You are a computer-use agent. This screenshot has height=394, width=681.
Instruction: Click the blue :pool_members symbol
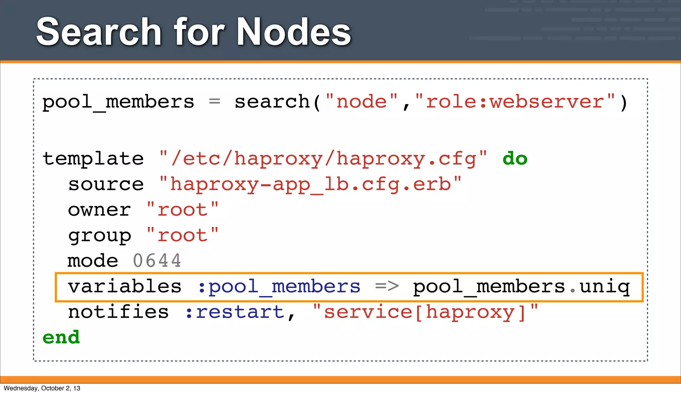tap(279, 287)
